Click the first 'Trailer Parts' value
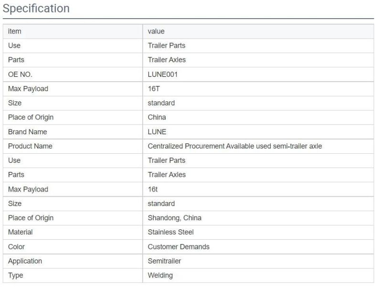The height and width of the screenshot is (288, 382). (x=166, y=45)
